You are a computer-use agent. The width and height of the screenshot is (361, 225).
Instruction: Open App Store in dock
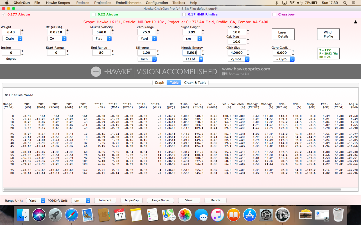(x=250, y=215)
